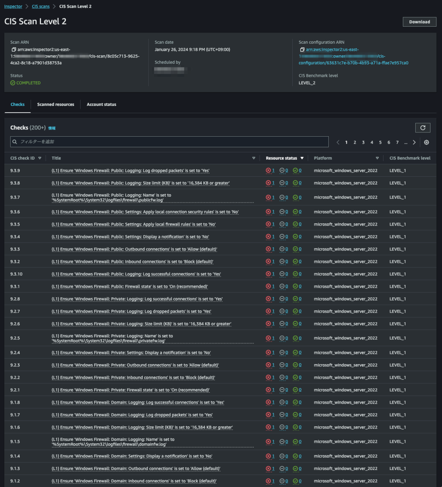Refresh the Checks list
This screenshot has width=442, height=487.
(x=422, y=128)
